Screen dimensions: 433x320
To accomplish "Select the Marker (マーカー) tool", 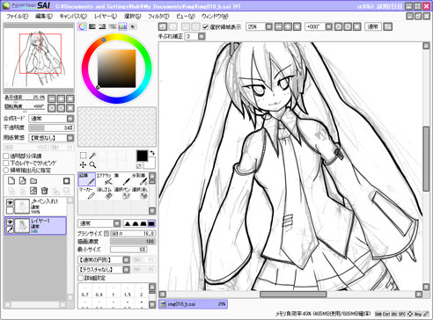I will (87, 193).
